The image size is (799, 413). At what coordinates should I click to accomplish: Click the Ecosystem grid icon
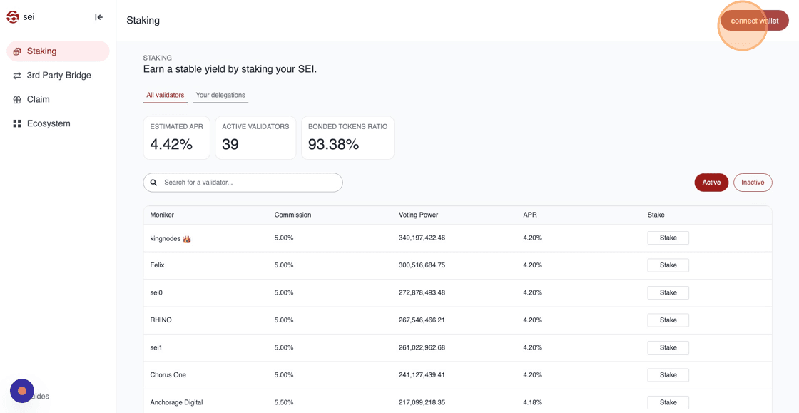17,123
